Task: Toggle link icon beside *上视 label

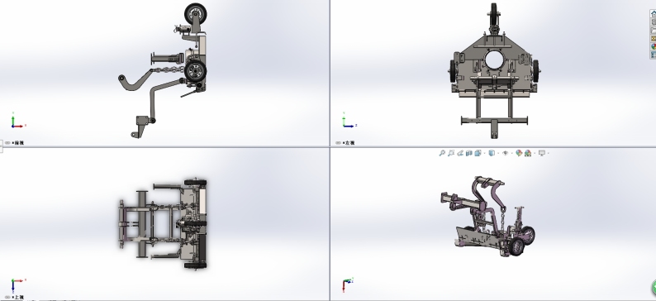Action: click(x=7, y=297)
